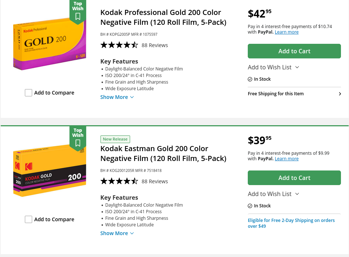This screenshot has width=349, height=257.
Task: Open Add to Wish List dropdown for $39.95 film
Action: [x=273, y=194]
